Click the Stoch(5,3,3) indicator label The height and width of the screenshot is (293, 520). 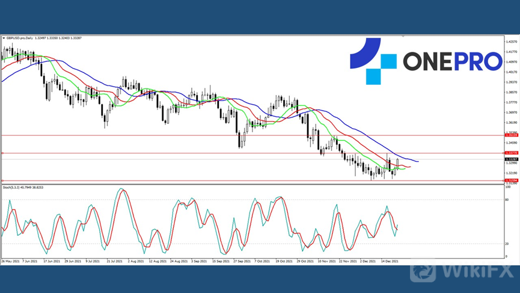coord(14,187)
